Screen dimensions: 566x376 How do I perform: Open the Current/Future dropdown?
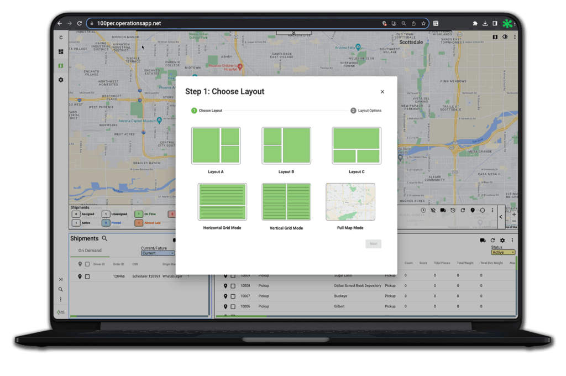coord(158,254)
